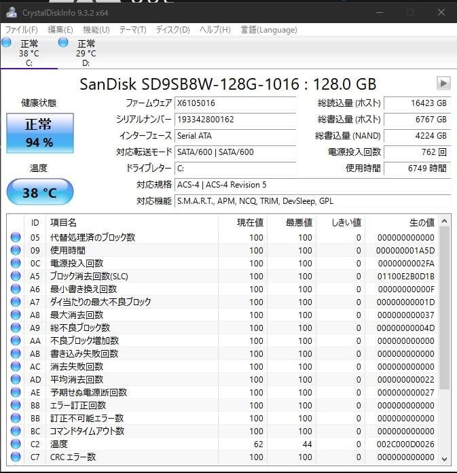Click status orb for attribute AE
Viewport: 457px width, 473px height.
coord(16,392)
